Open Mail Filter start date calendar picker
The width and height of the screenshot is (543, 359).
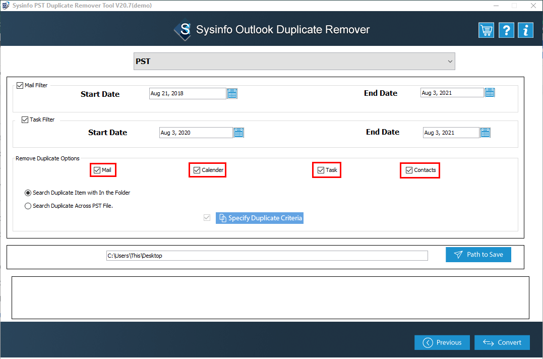232,93
